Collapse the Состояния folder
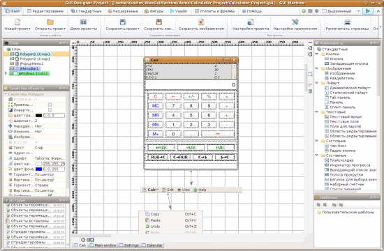 [x=317, y=141]
